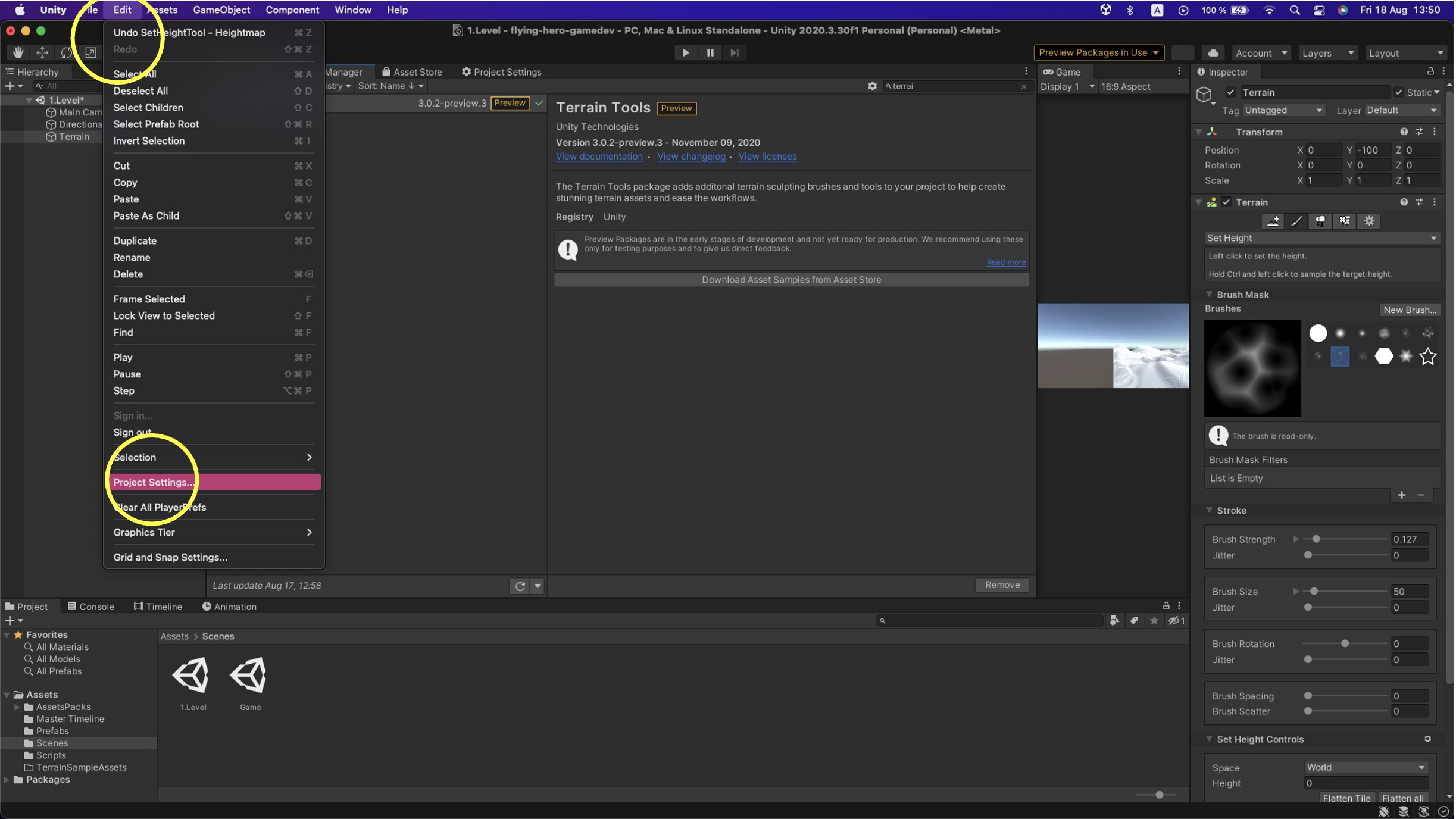Expand the AssetsPacks folder
The height and width of the screenshot is (819, 1456).
pos(17,707)
